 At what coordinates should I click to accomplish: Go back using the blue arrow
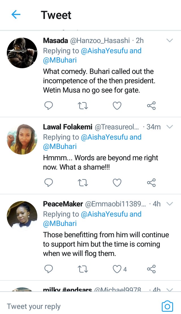[16, 15]
